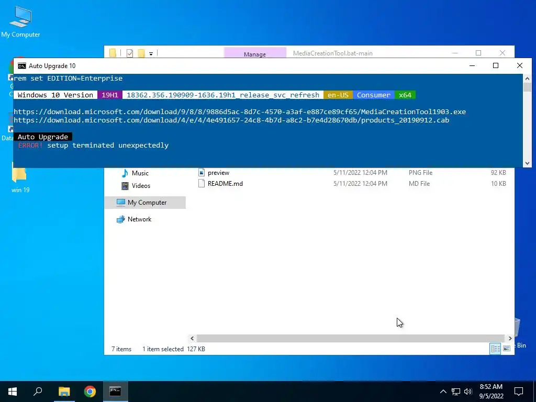
Task: Select Music in the navigation pane
Action: tap(140, 173)
